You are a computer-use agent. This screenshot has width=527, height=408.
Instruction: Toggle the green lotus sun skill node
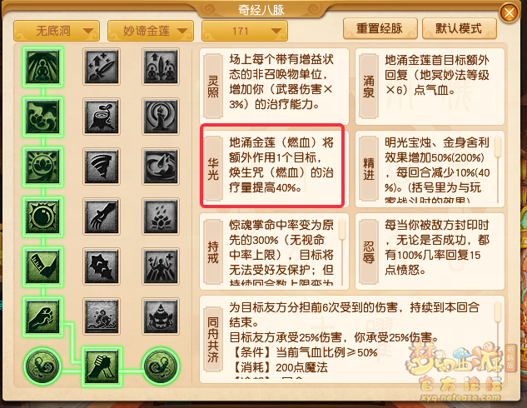[42, 167]
